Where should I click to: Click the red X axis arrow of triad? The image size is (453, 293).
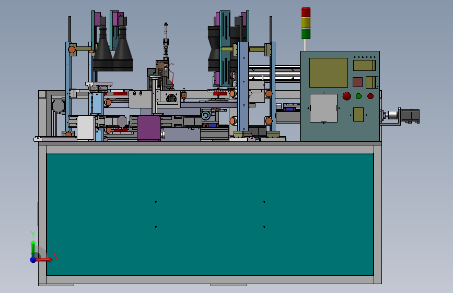[44, 260]
